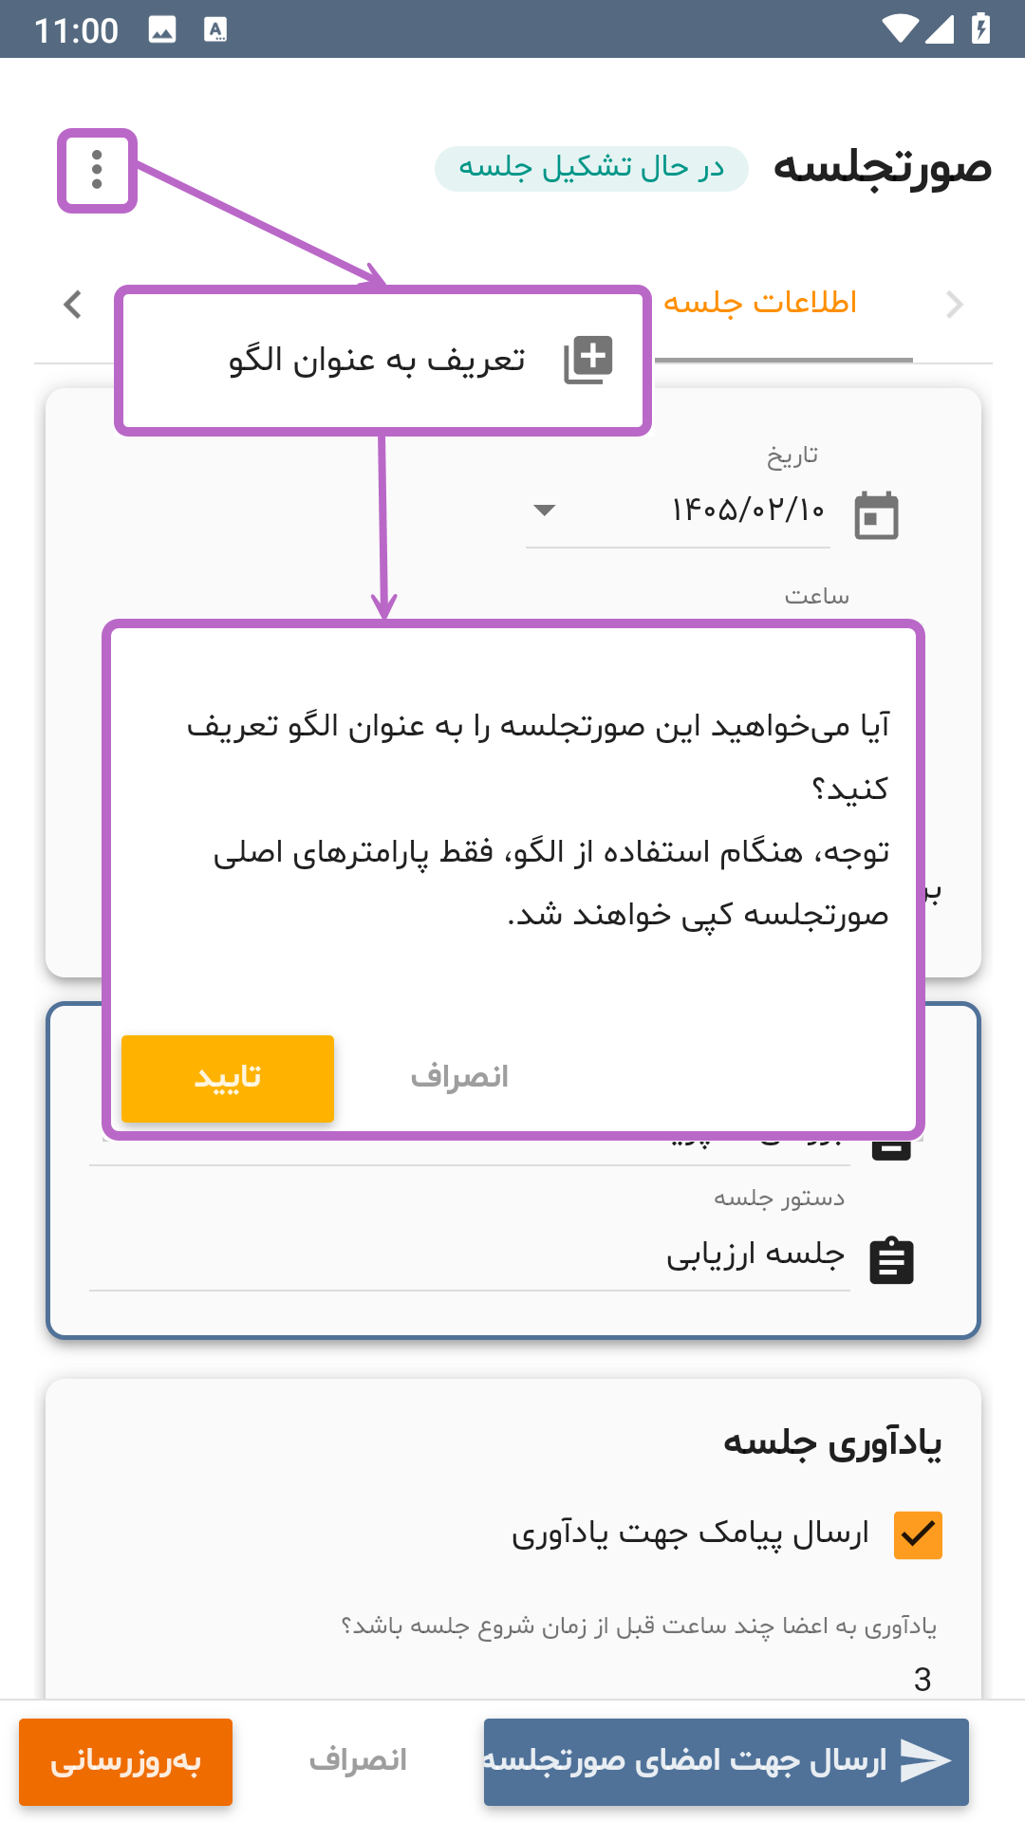Click the battery icon in the status bar
This screenshot has width=1025, height=1822.
981,28
